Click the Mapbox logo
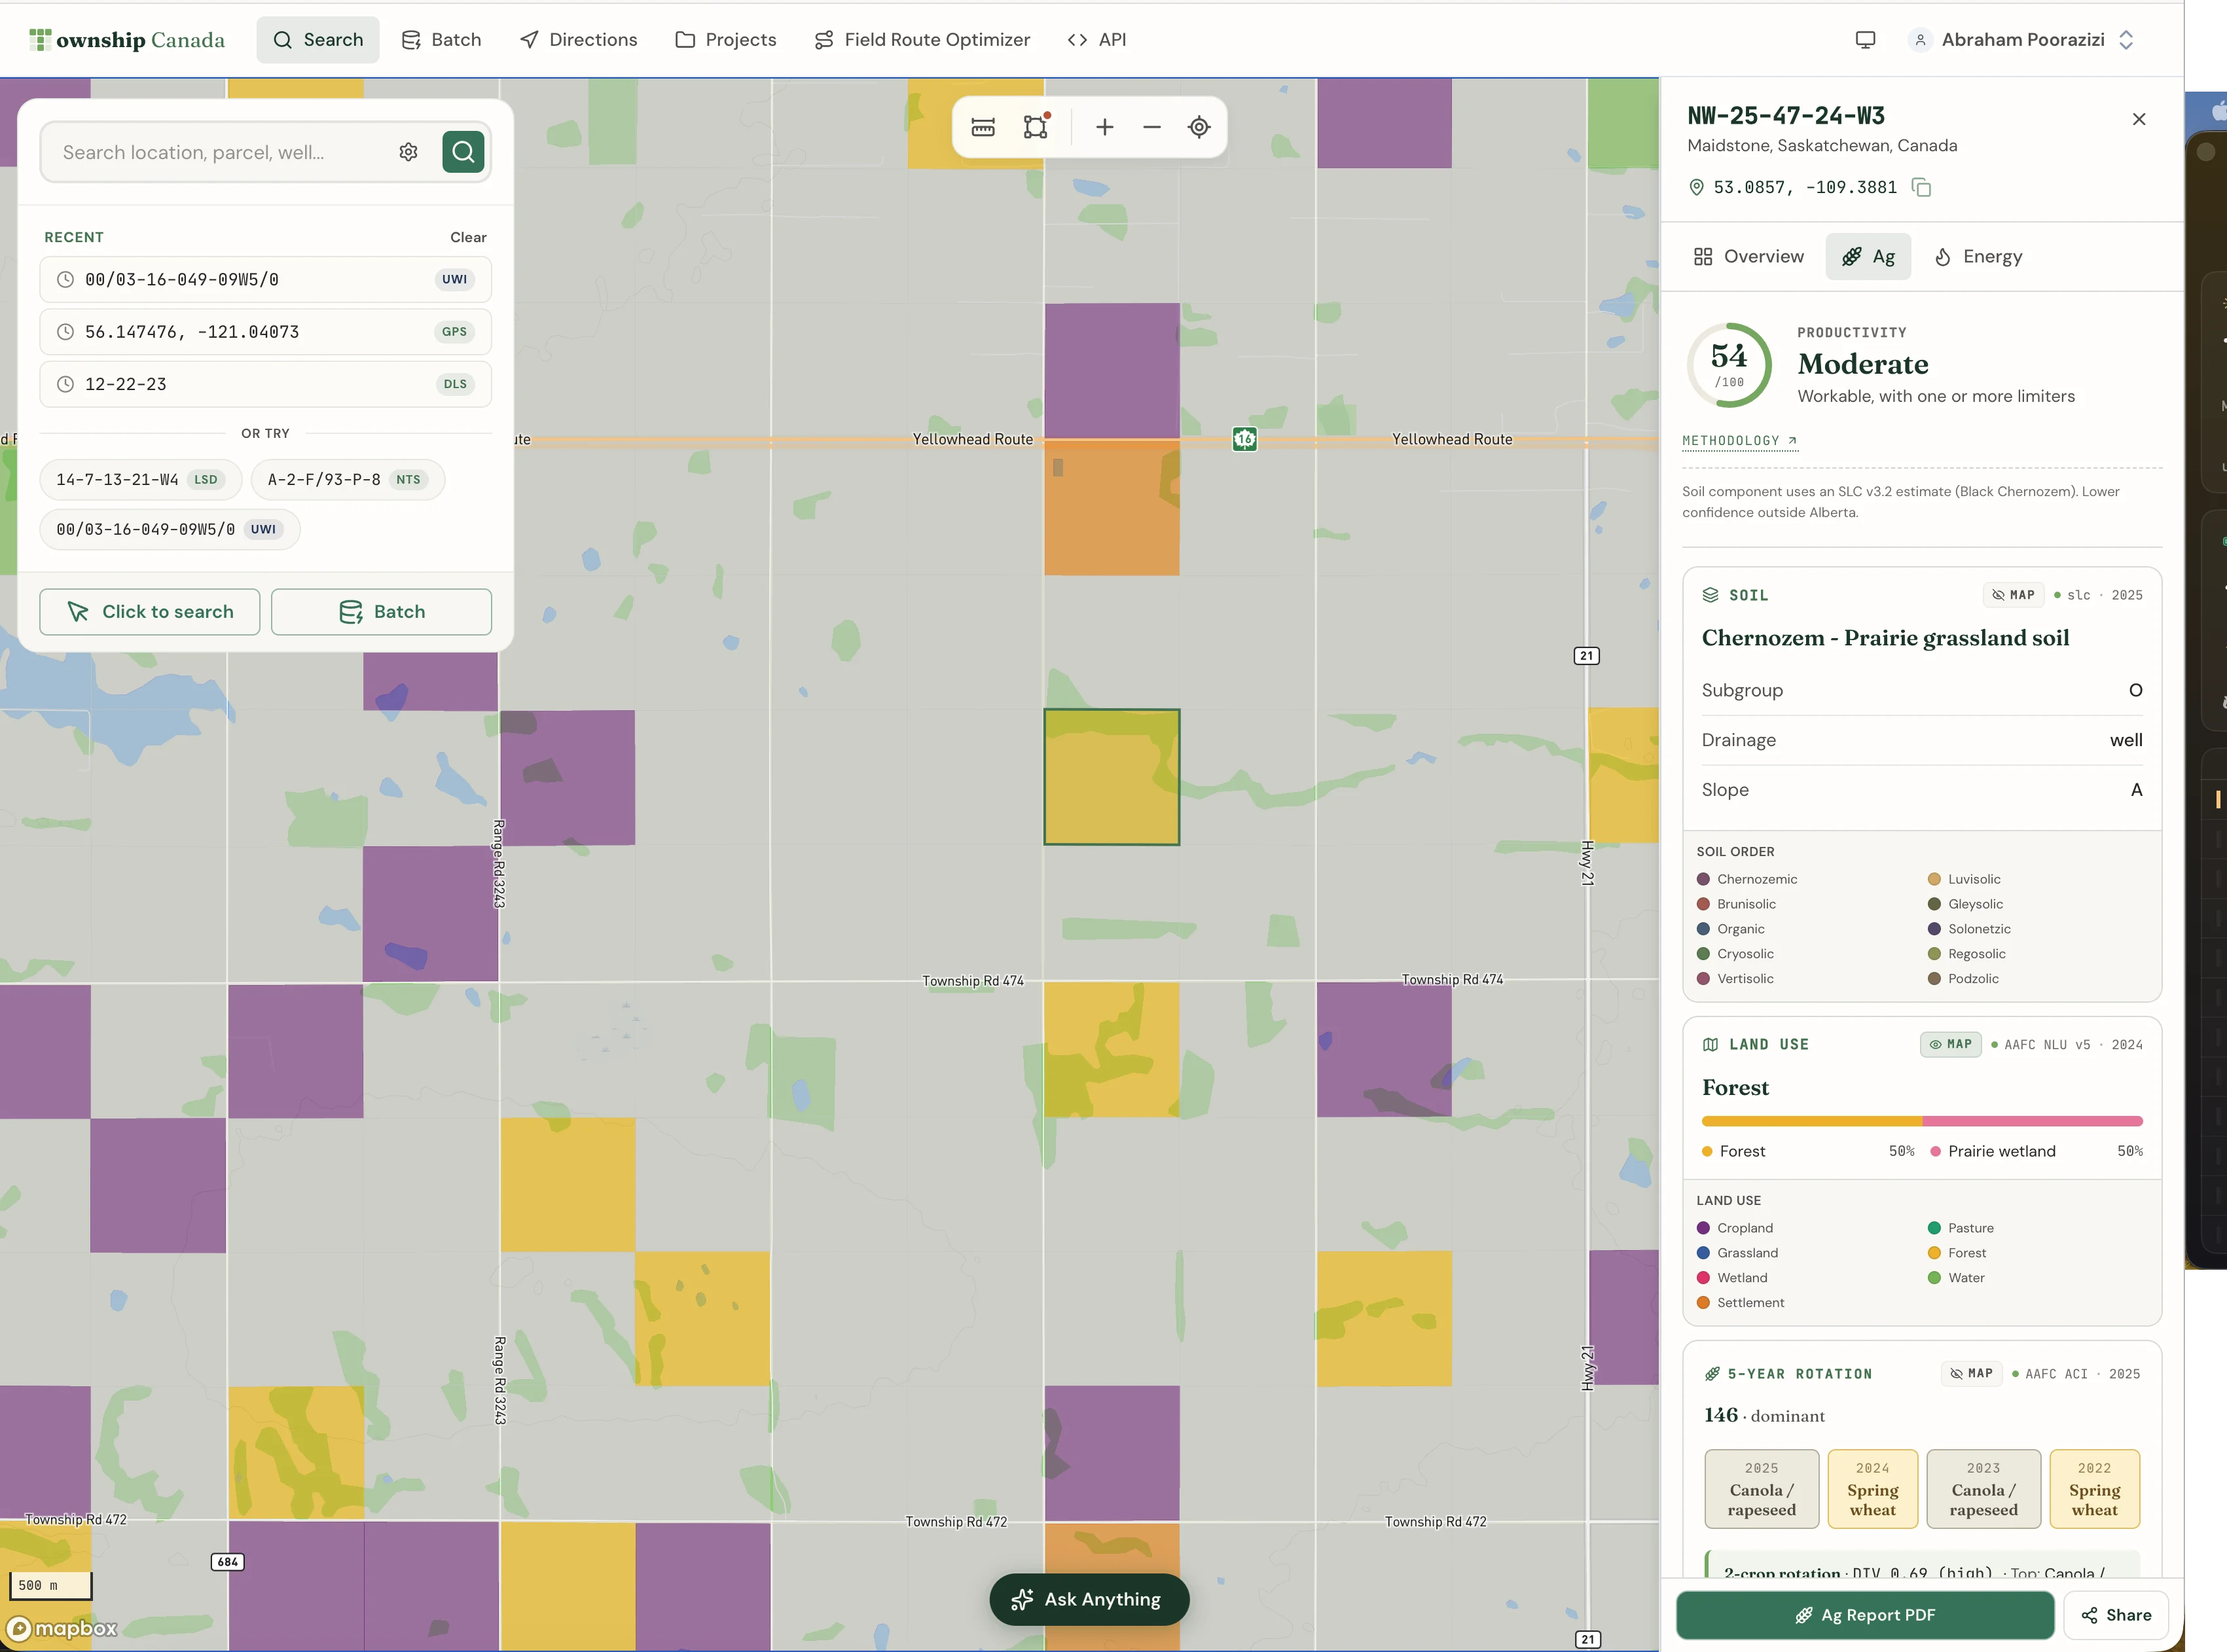This screenshot has width=2227, height=1652. 61,1628
